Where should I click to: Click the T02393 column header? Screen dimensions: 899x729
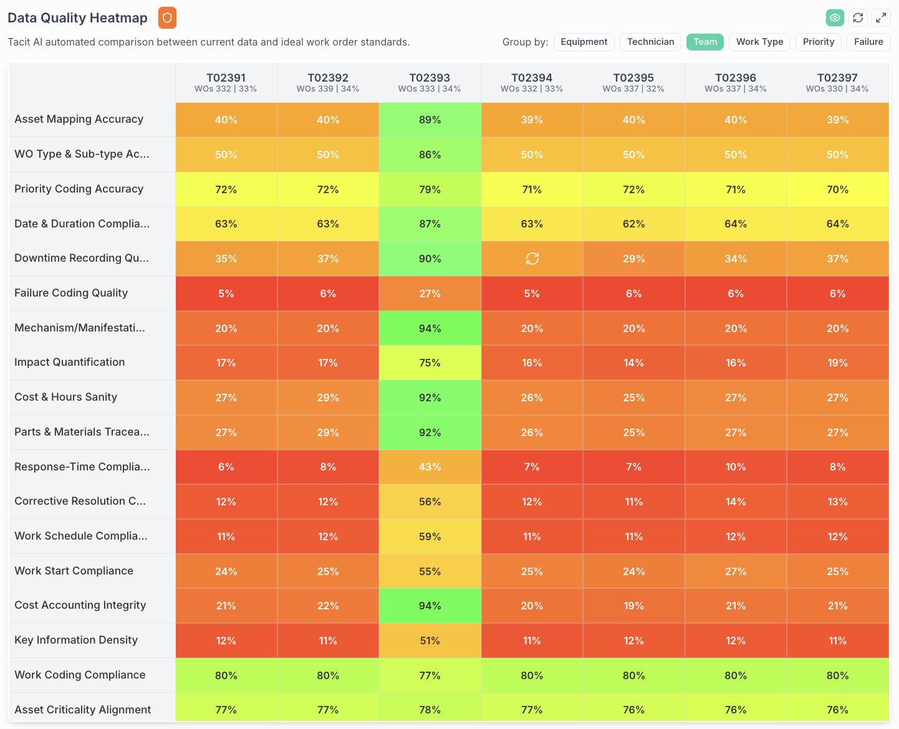click(x=430, y=82)
